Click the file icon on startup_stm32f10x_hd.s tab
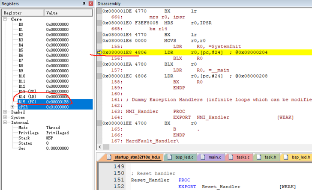 (109, 157)
